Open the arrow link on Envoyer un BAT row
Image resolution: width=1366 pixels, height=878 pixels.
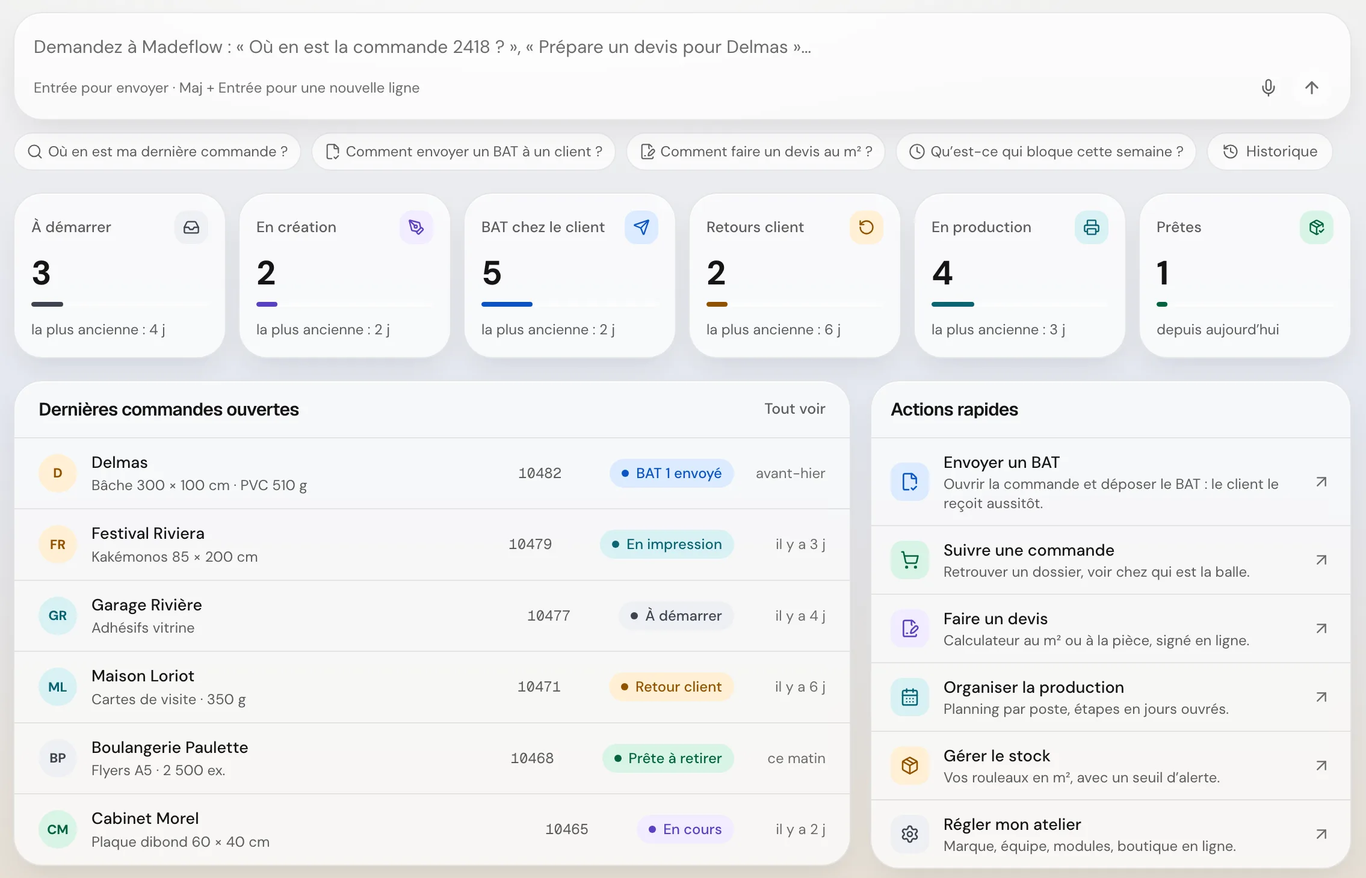coord(1321,482)
